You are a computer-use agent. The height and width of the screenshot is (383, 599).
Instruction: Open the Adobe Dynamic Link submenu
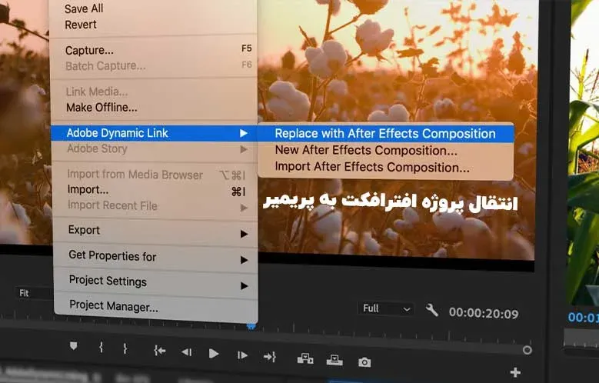pyautogui.click(x=155, y=133)
